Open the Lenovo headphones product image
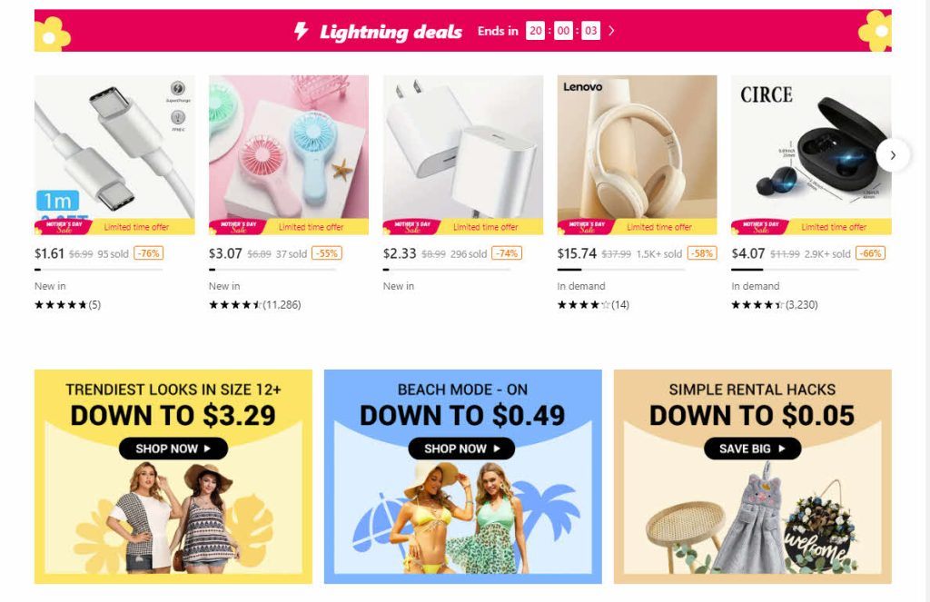 coord(637,154)
